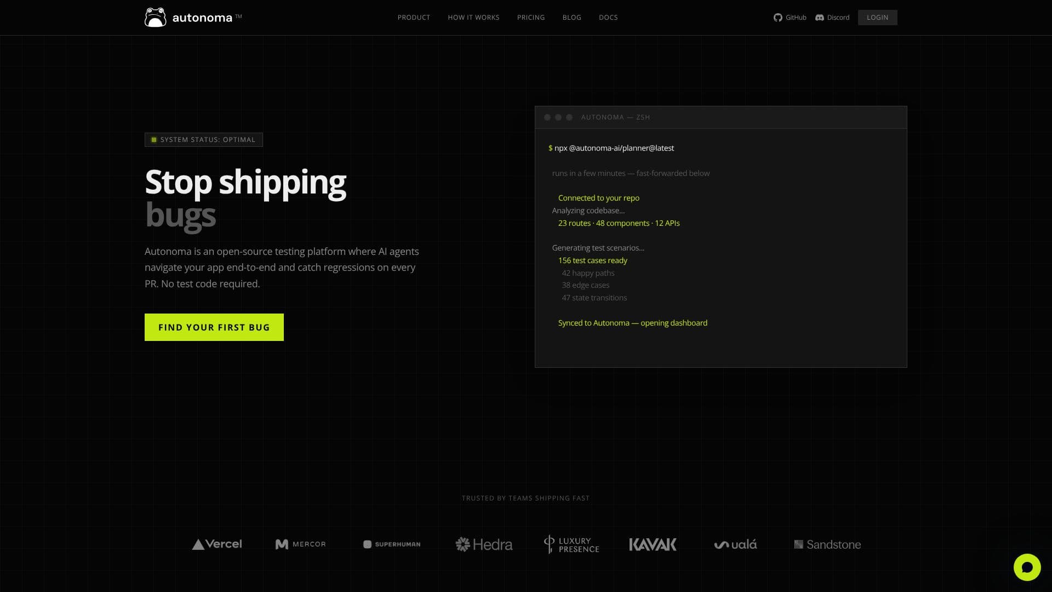Open the Docs link
Image resolution: width=1052 pixels, height=592 pixels.
click(x=608, y=18)
